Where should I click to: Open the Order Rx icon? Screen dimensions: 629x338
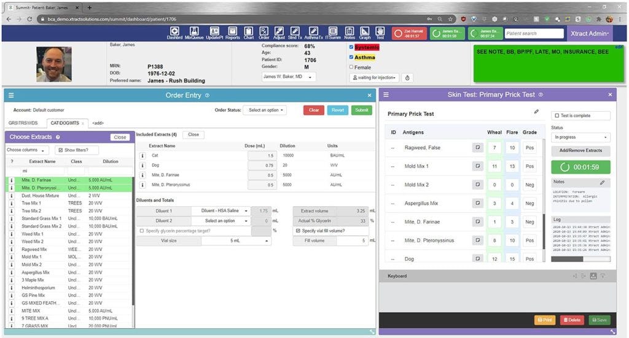click(x=264, y=33)
